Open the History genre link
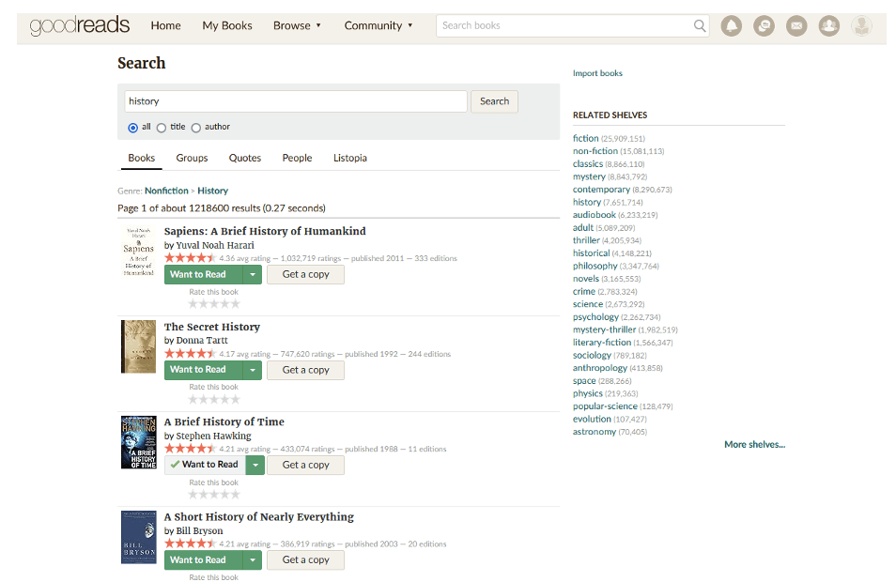 (x=212, y=191)
